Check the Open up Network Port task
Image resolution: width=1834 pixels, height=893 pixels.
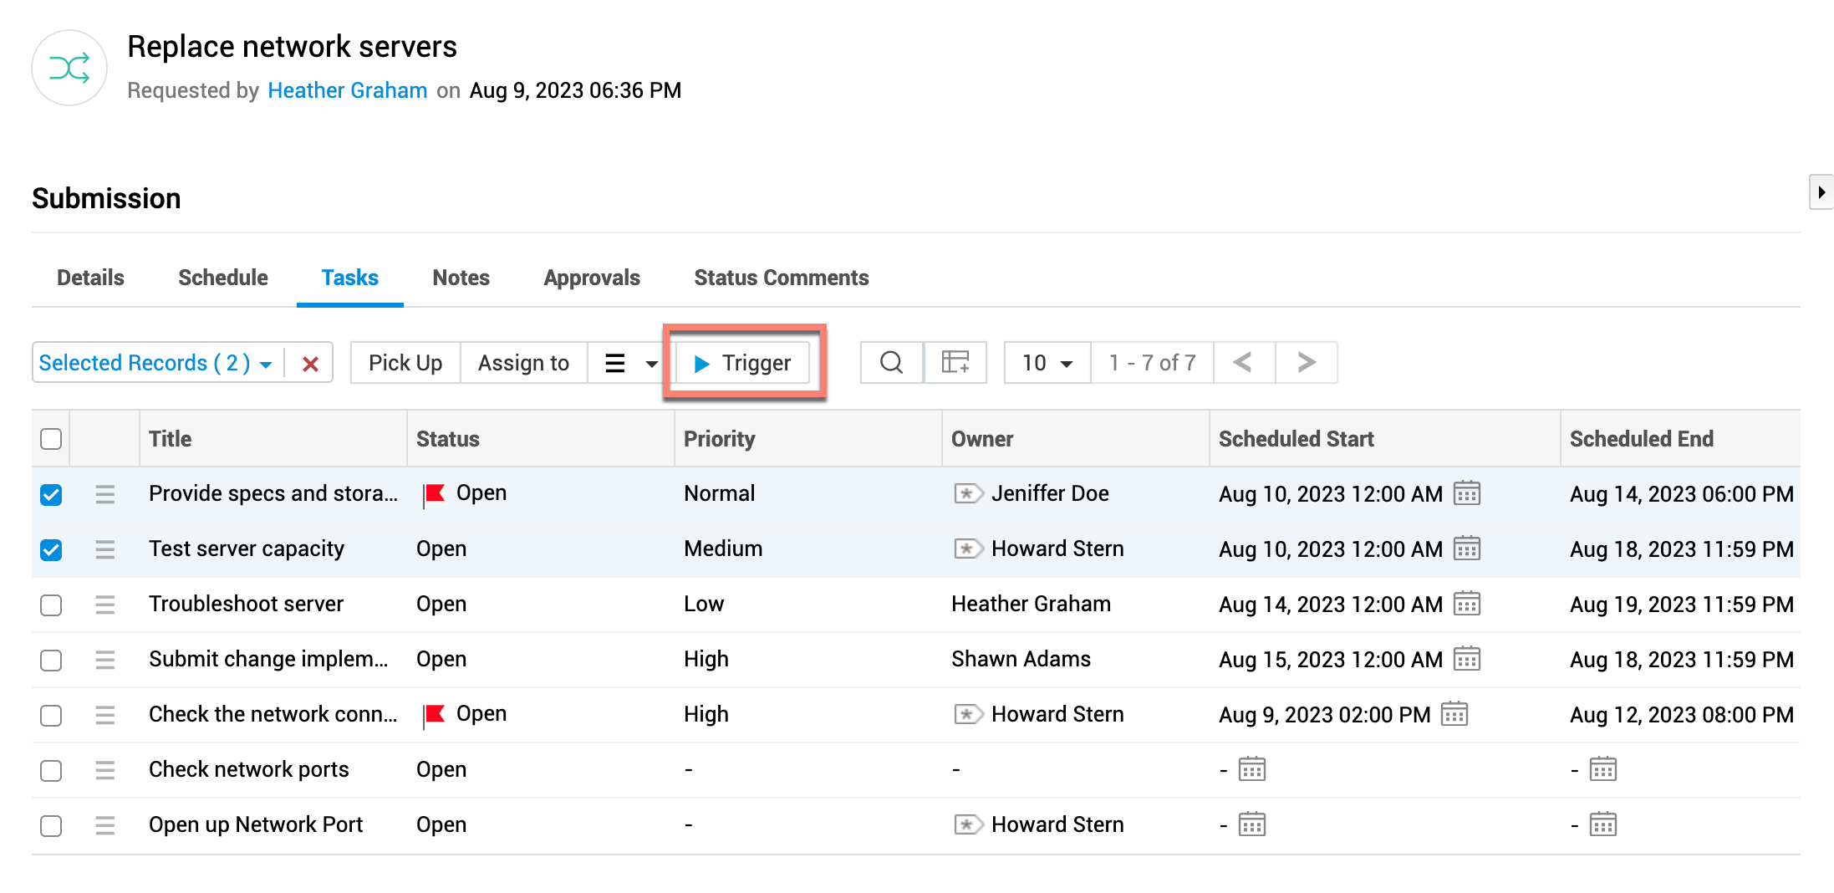coord(51,825)
